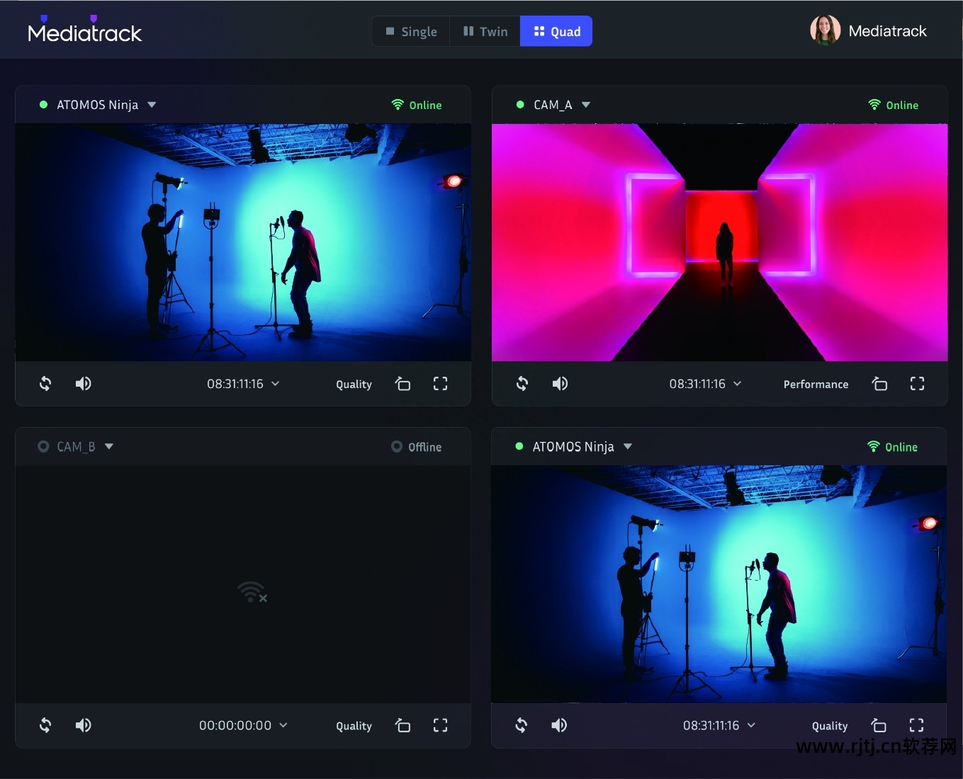The width and height of the screenshot is (963, 779).
Task: Switch to Twin view layout
Action: click(485, 32)
